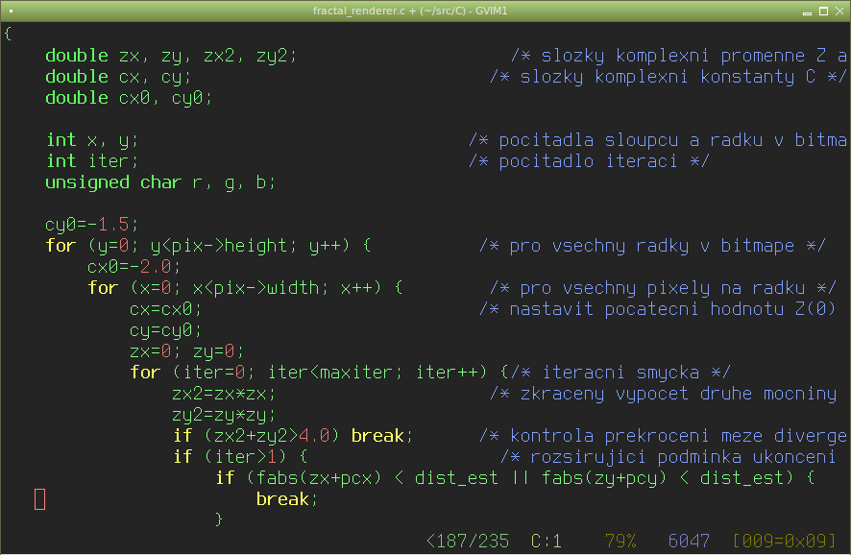Click the '79%' position indicator

click(620, 541)
